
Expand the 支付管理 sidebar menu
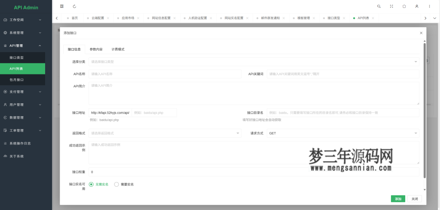(22, 92)
